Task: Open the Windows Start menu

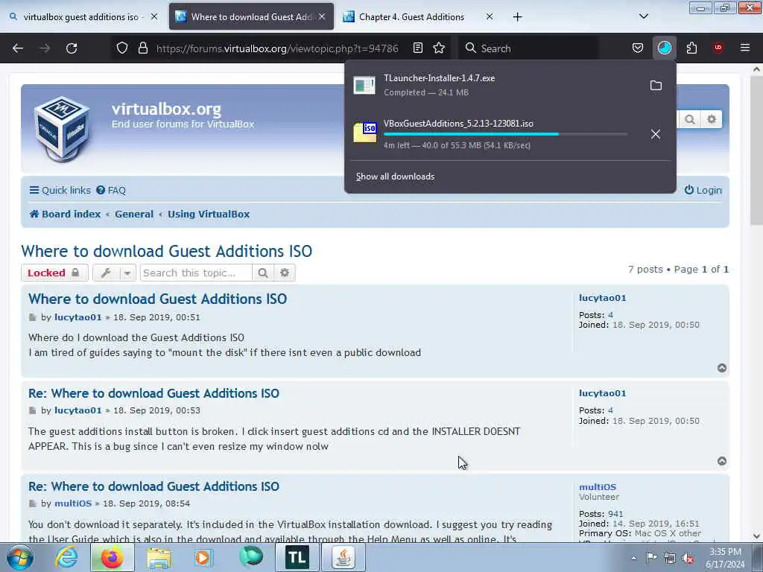Action: 20,557
